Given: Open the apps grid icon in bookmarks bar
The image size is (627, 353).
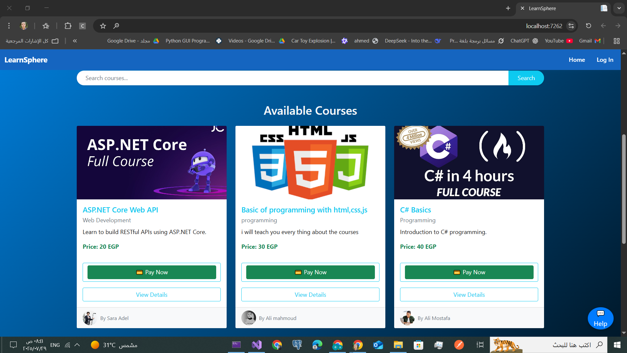Looking at the screenshot, I should coord(617,41).
